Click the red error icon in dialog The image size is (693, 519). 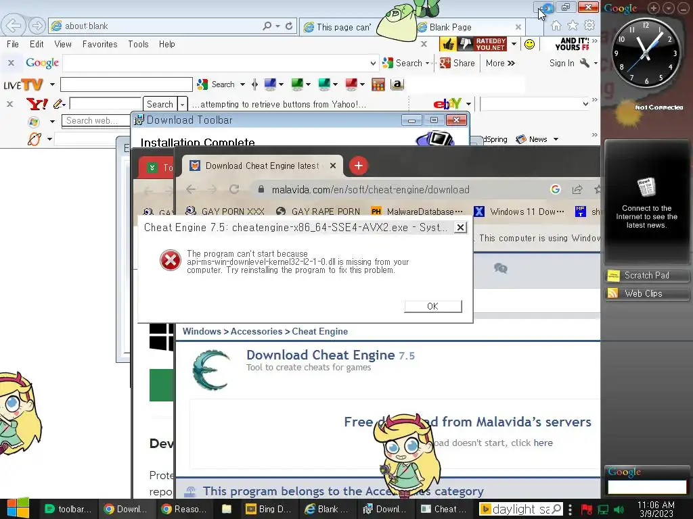(170, 260)
